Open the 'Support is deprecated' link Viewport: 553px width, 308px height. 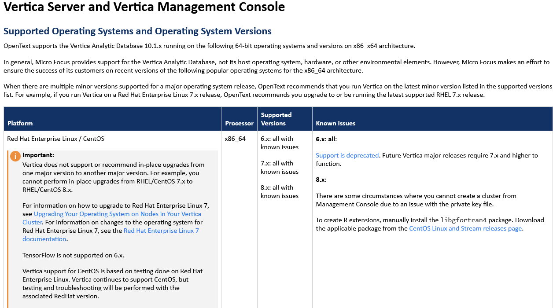[347, 155]
